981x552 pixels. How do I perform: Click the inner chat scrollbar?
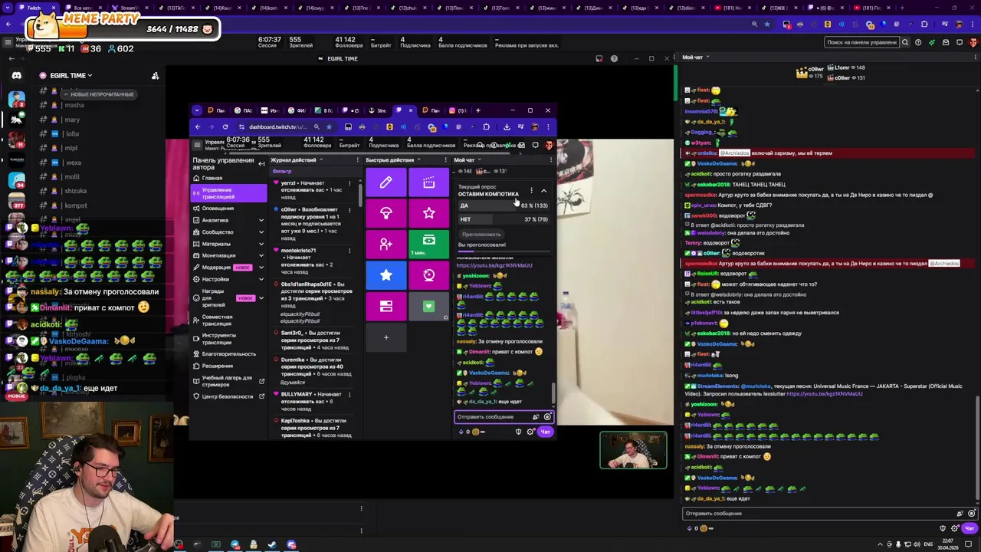(553, 393)
